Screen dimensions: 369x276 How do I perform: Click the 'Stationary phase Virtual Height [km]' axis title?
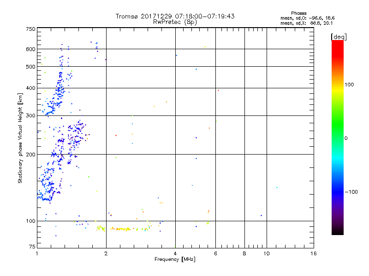20,138
